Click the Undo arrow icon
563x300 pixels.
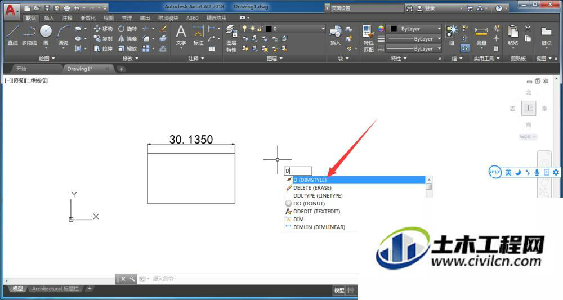[77, 8]
